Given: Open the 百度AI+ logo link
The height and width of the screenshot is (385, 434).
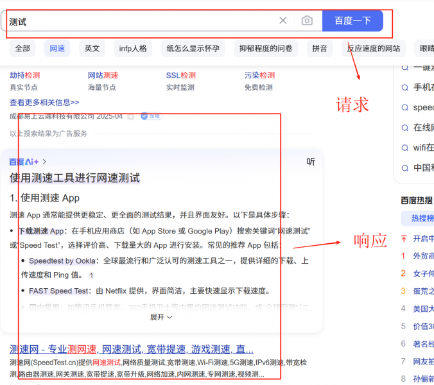Looking at the screenshot, I should (x=24, y=162).
